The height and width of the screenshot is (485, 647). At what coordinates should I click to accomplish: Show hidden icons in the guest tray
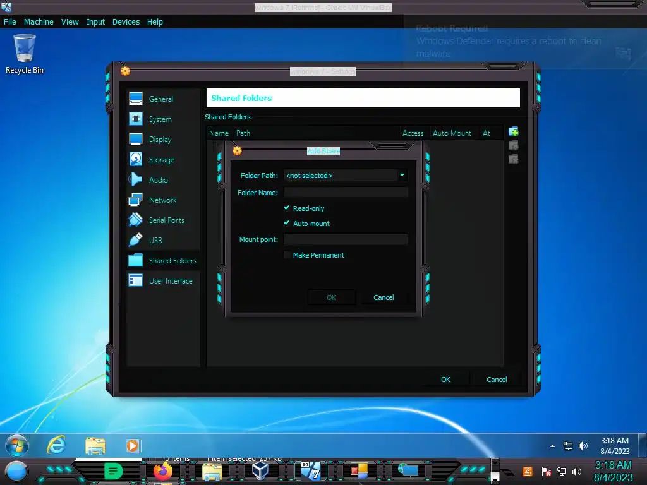click(x=552, y=446)
